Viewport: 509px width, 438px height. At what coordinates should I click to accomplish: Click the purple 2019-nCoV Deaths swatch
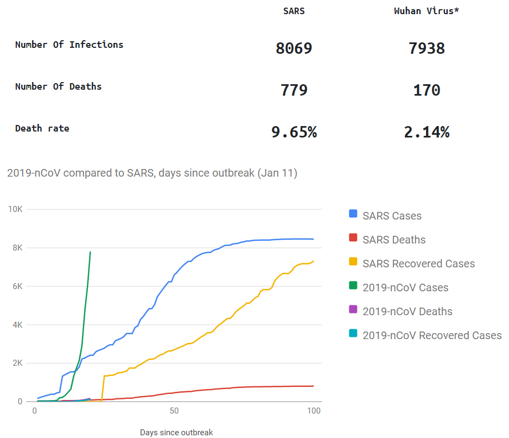[x=353, y=310]
